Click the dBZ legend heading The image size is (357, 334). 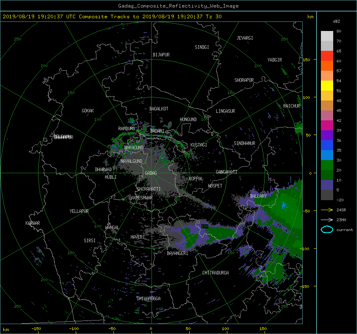coord(336,21)
